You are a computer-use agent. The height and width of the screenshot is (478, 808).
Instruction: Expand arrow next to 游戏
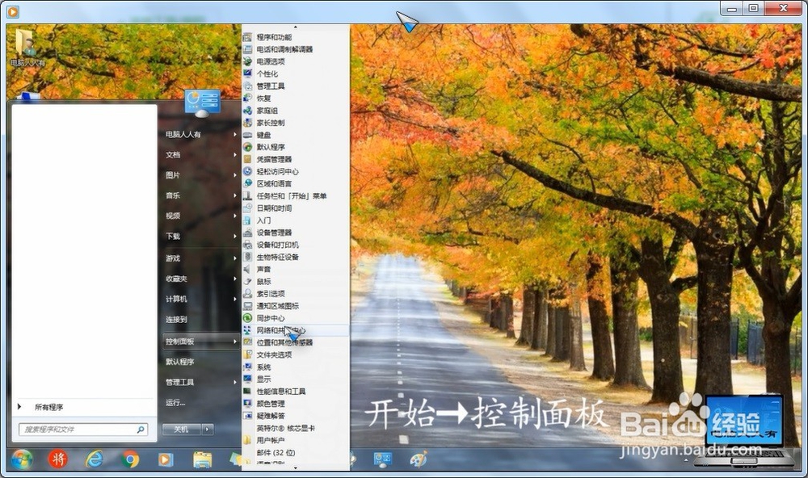tap(235, 258)
